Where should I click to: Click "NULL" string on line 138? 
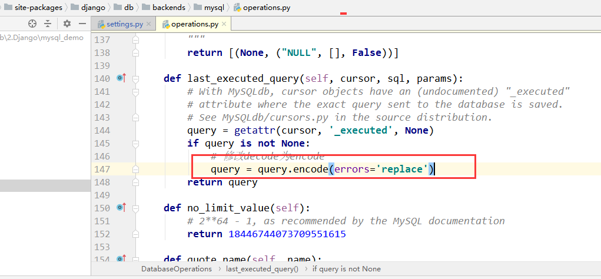300,53
